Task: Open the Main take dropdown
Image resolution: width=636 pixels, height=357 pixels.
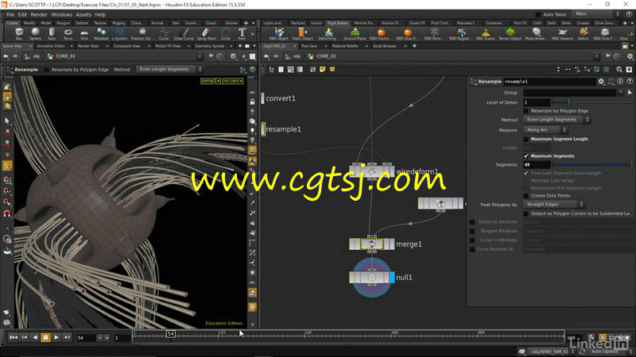Action: click(x=597, y=13)
